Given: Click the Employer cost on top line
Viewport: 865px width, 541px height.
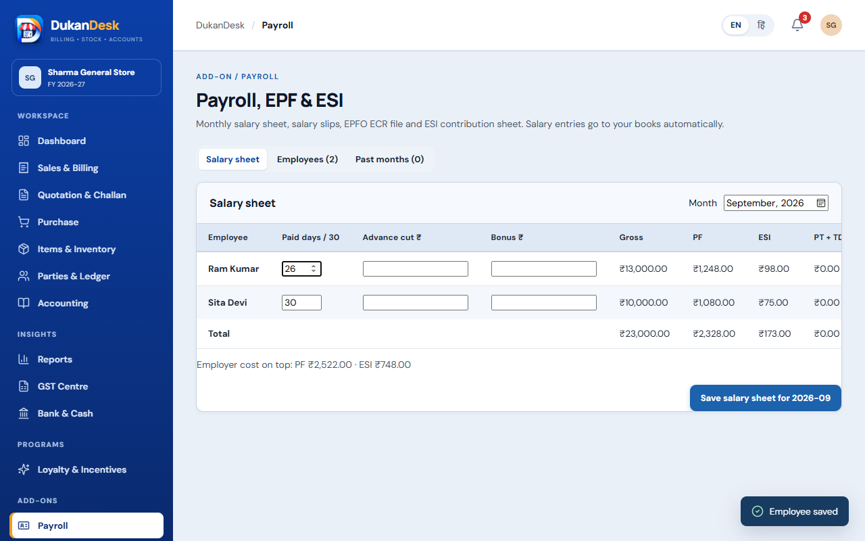Looking at the screenshot, I should [x=303, y=364].
